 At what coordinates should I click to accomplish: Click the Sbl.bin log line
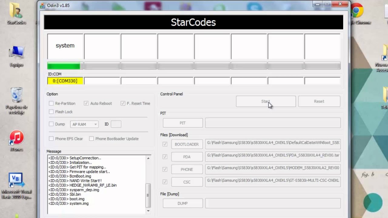(x=65, y=194)
